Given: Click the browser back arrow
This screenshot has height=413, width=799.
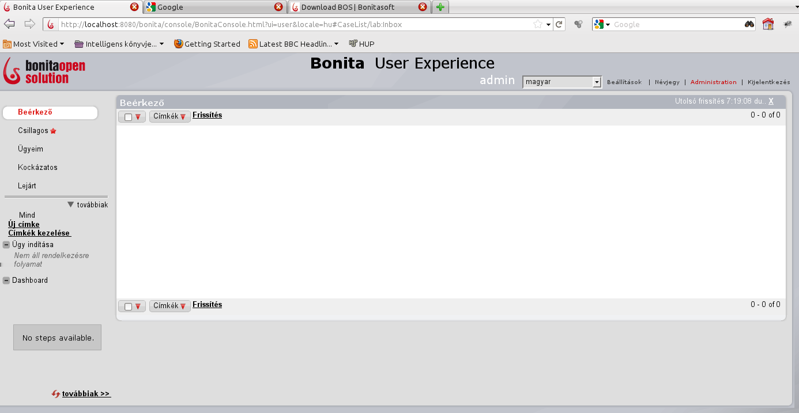Looking at the screenshot, I should [x=9, y=24].
